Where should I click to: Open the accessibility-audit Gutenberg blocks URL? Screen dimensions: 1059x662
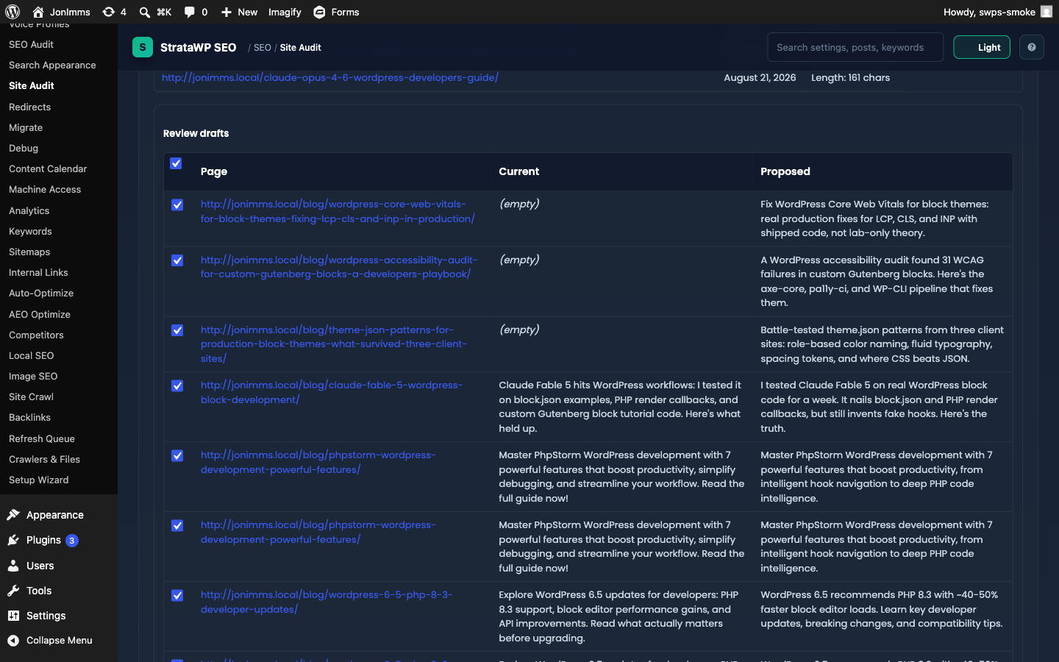[x=339, y=267]
